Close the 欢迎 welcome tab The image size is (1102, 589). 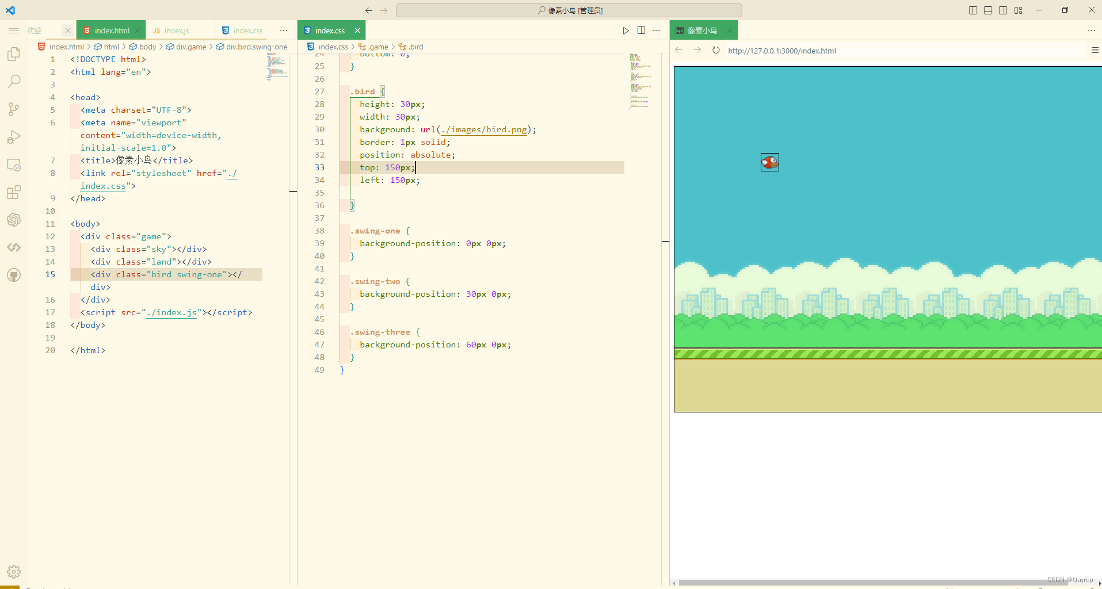click(68, 30)
